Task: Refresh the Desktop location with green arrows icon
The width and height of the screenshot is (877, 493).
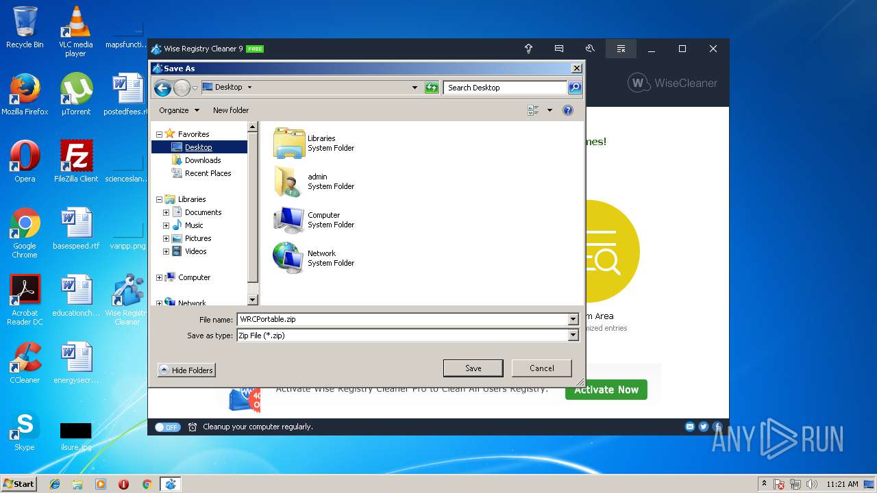Action: [x=432, y=88]
